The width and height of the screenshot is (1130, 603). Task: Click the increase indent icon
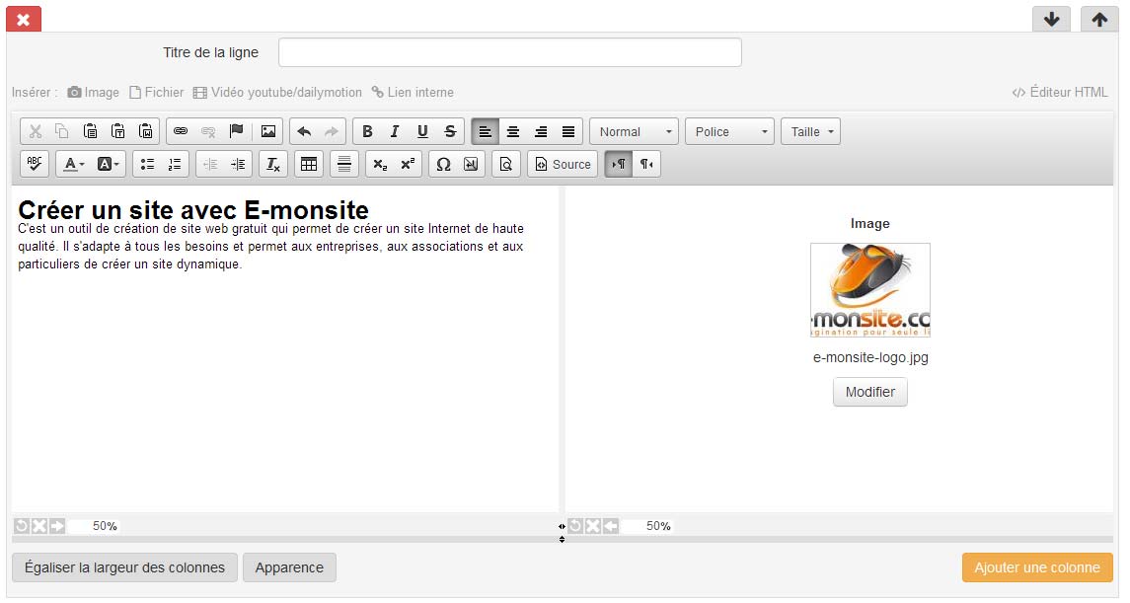click(x=238, y=164)
